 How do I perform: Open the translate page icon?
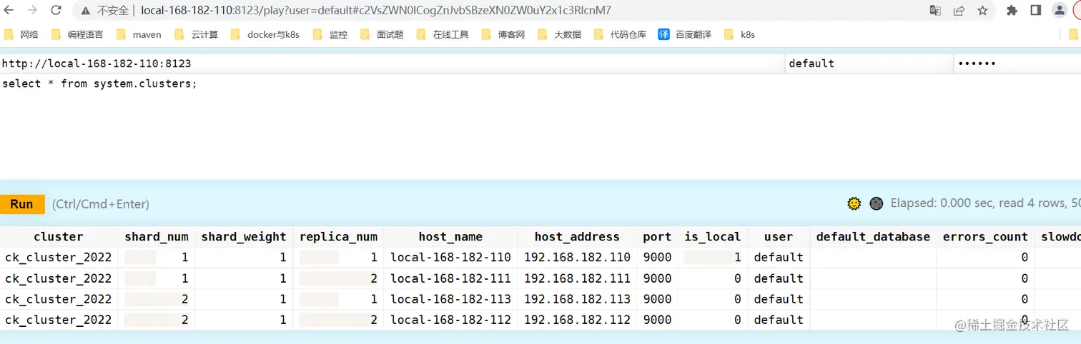935,11
